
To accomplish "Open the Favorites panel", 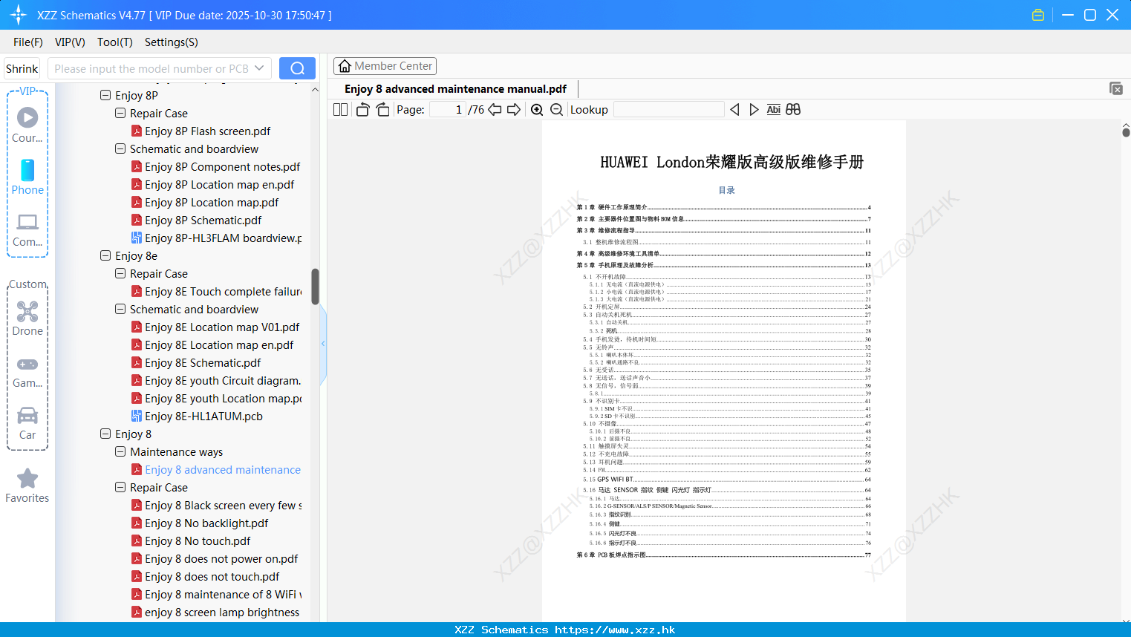I will coord(27,486).
